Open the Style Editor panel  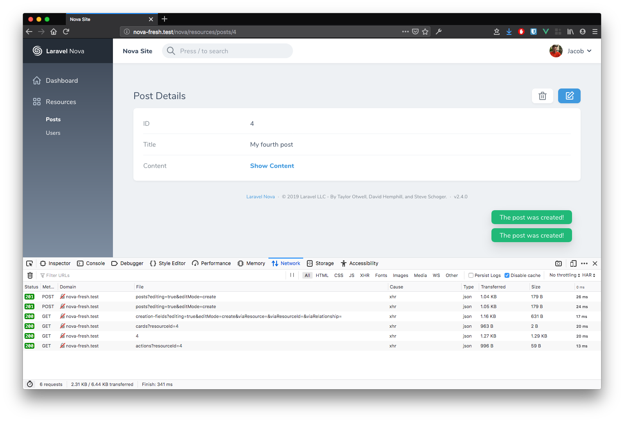[167, 263]
